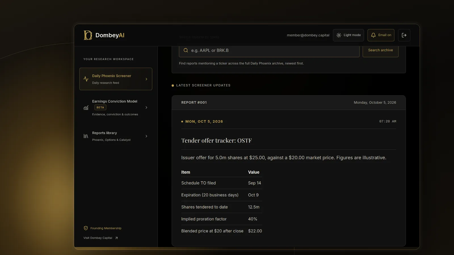Focus the ticker search input field
The width and height of the screenshot is (454, 255).
pyautogui.click(x=269, y=50)
